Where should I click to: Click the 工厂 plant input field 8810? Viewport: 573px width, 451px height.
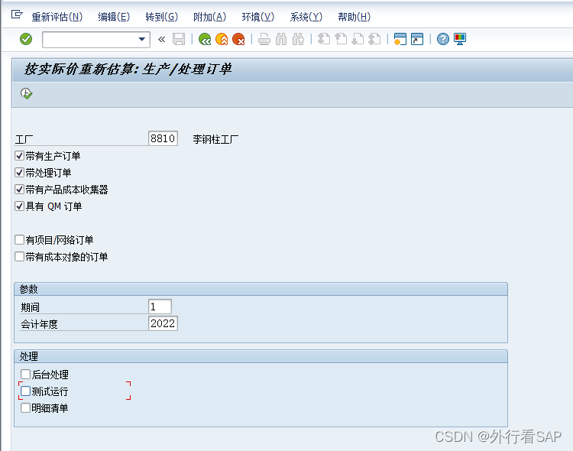pos(163,138)
